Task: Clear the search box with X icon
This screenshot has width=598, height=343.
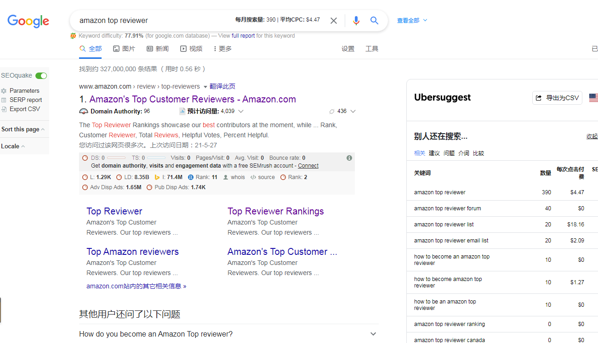Action: pyautogui.click(x=334, y=21)
